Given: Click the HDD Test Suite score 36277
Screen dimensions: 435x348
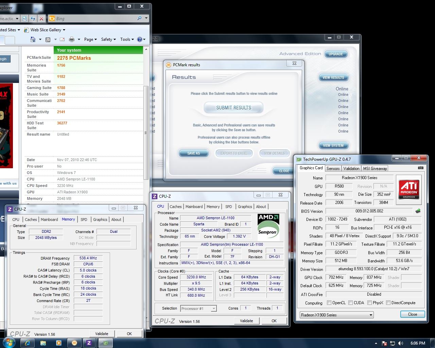Looking at the screenshot, I should [x=62, y=123].
